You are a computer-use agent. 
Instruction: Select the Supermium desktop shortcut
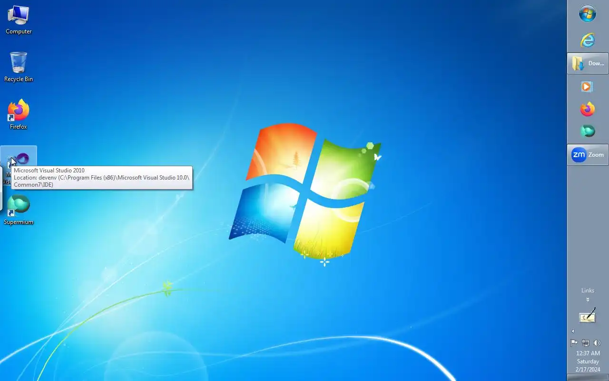point(19,210)
